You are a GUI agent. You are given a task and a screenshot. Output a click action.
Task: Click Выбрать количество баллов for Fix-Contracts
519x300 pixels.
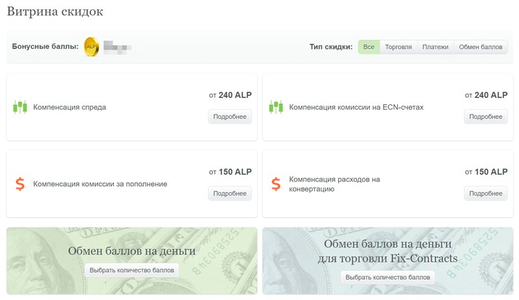pyautogui.click(x=388, y=277)
